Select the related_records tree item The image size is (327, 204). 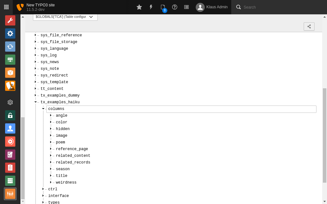(x=73, y=163)
